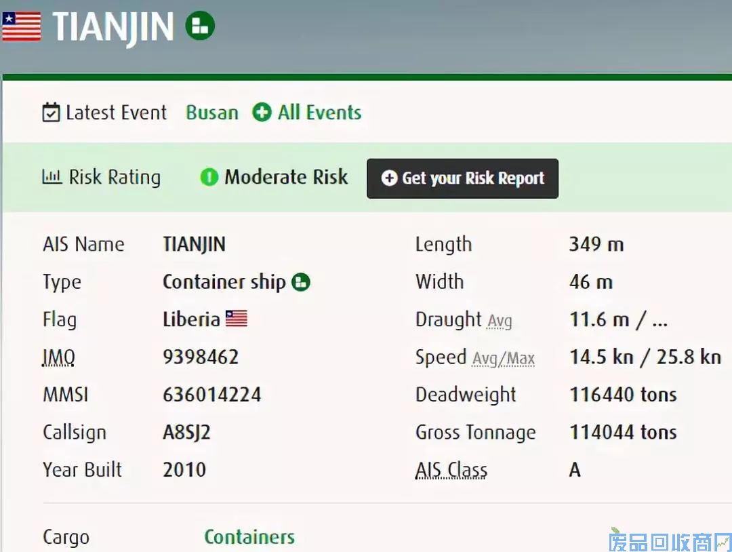Click the IMO number 9398462

click(x=201, y=357)
